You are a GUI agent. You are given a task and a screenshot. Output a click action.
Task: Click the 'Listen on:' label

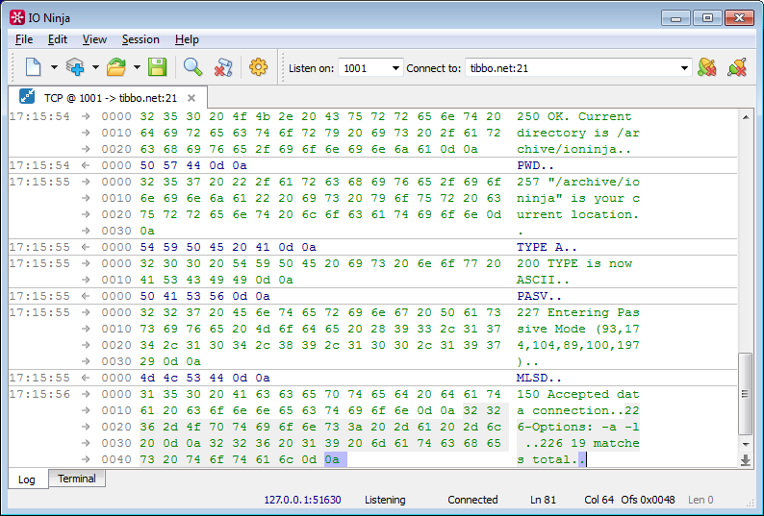point(312,68)
